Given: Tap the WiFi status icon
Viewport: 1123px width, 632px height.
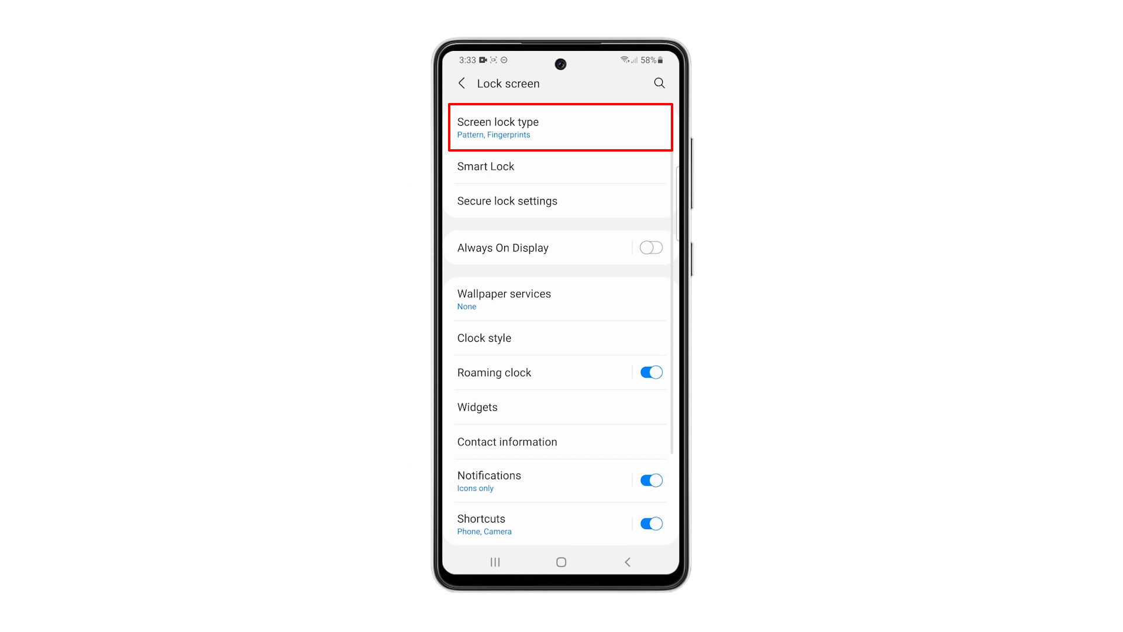Looking at the screenshot, I should pos(616,60).
